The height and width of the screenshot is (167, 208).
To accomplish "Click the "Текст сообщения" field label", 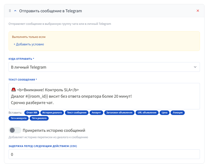I will [x=23, y=80].
